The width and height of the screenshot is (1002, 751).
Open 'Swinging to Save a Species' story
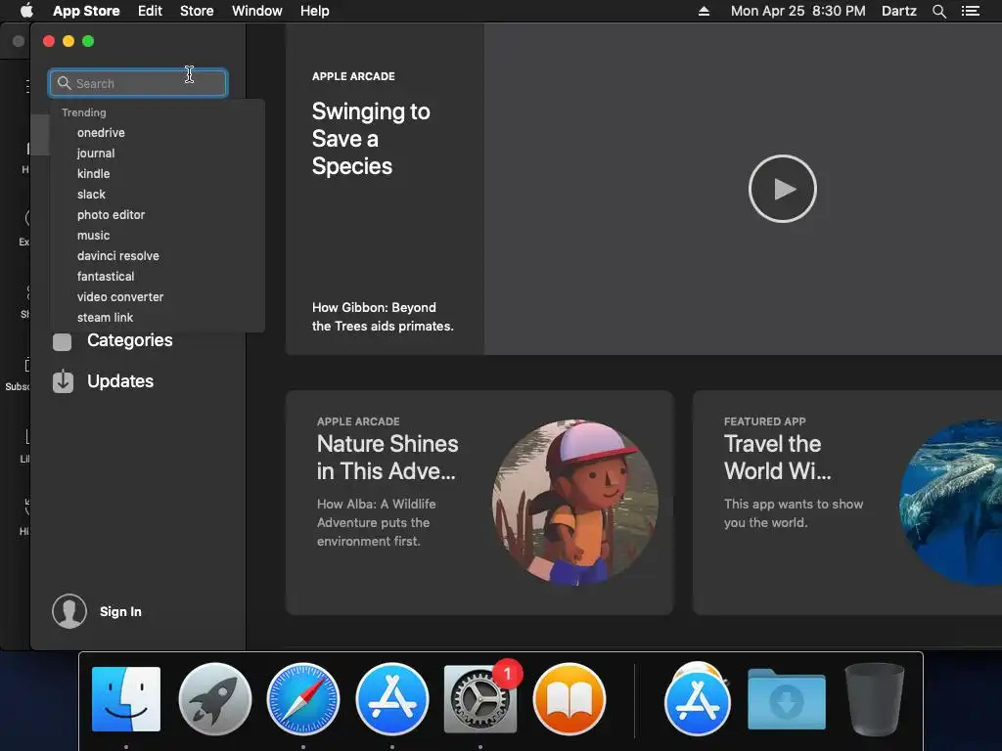pos(371,139)
